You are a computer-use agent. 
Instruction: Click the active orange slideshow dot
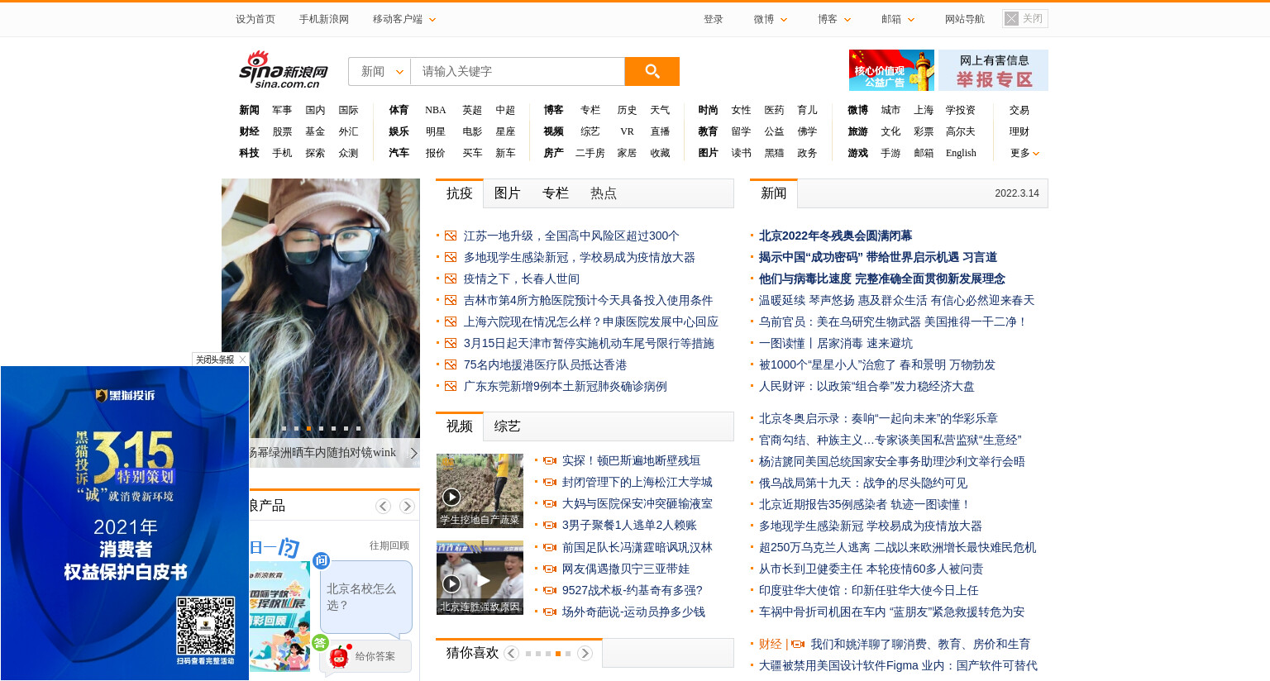(x=308, y=428)
